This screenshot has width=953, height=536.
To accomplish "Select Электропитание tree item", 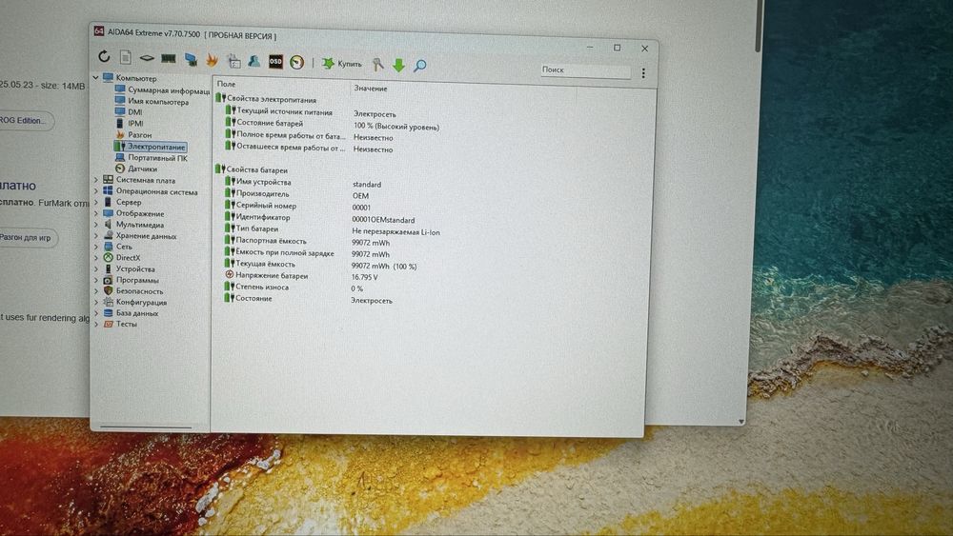I will [x=151, y=147].
